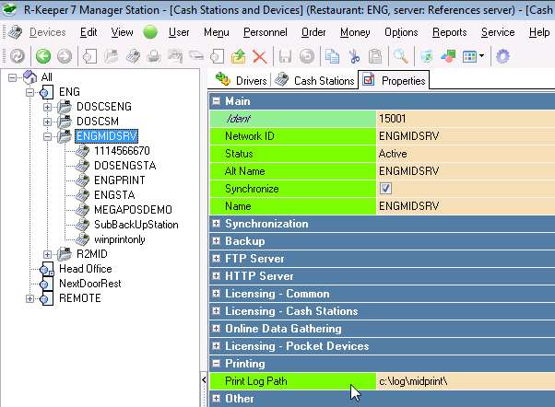Toggle the Synchronize checkbox
Screen dimensions: 555x407
tap(385, 188)
